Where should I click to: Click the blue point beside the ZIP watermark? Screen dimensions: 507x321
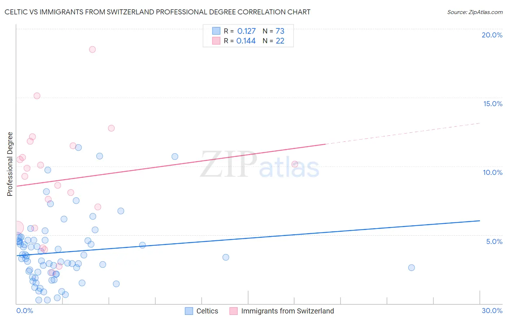(175, 157)
